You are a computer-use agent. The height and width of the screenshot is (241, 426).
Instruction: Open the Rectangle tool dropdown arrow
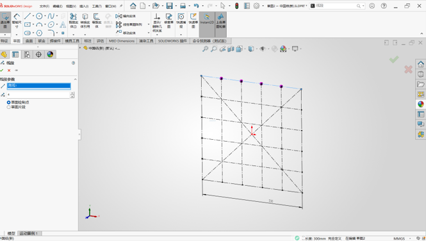33,25
